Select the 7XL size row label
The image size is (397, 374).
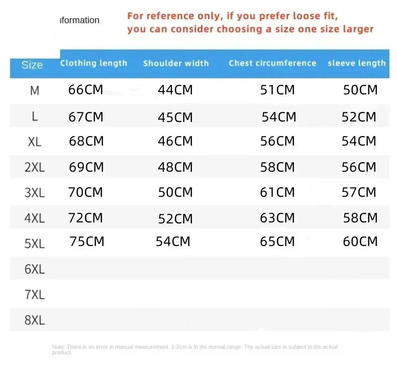point(35,295)
